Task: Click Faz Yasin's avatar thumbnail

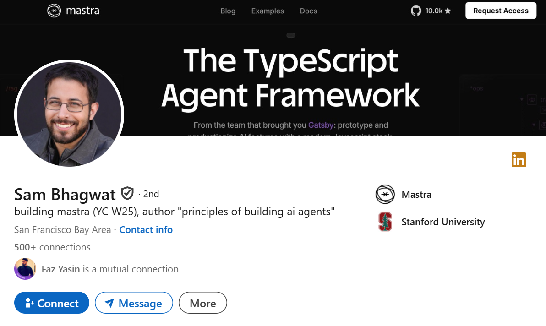Action: coord(25,269)
